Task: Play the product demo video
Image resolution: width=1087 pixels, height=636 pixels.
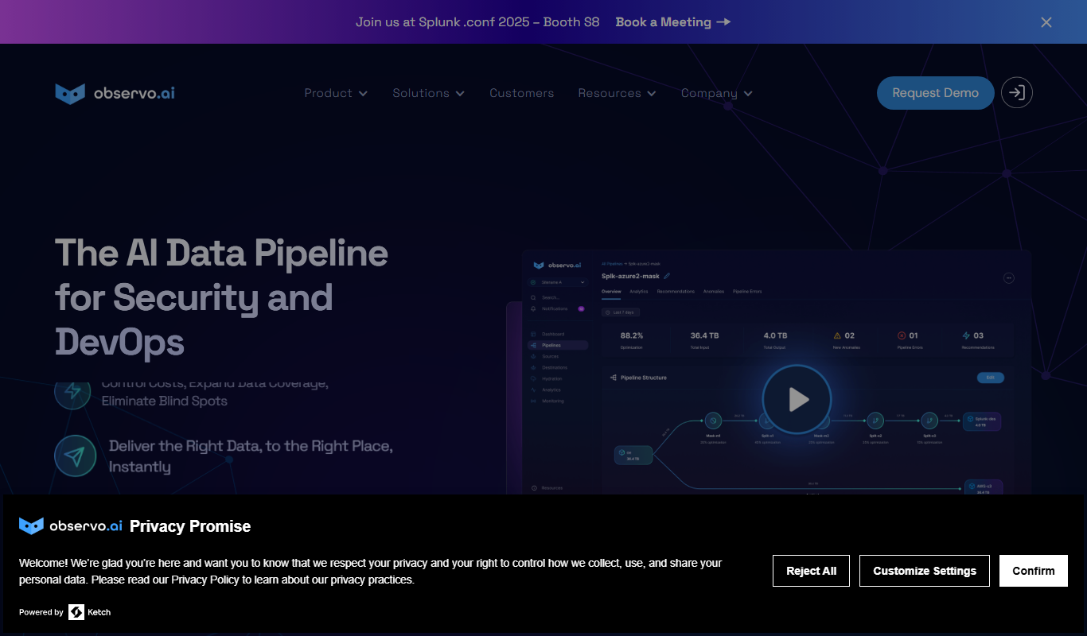Action: click(797, 400)
